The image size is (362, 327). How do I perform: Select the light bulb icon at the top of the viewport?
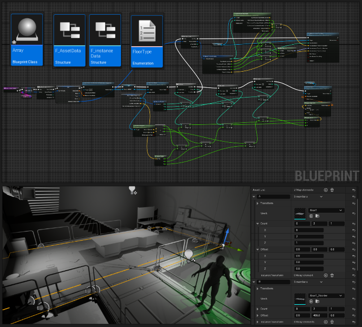(x=132, y=190)
